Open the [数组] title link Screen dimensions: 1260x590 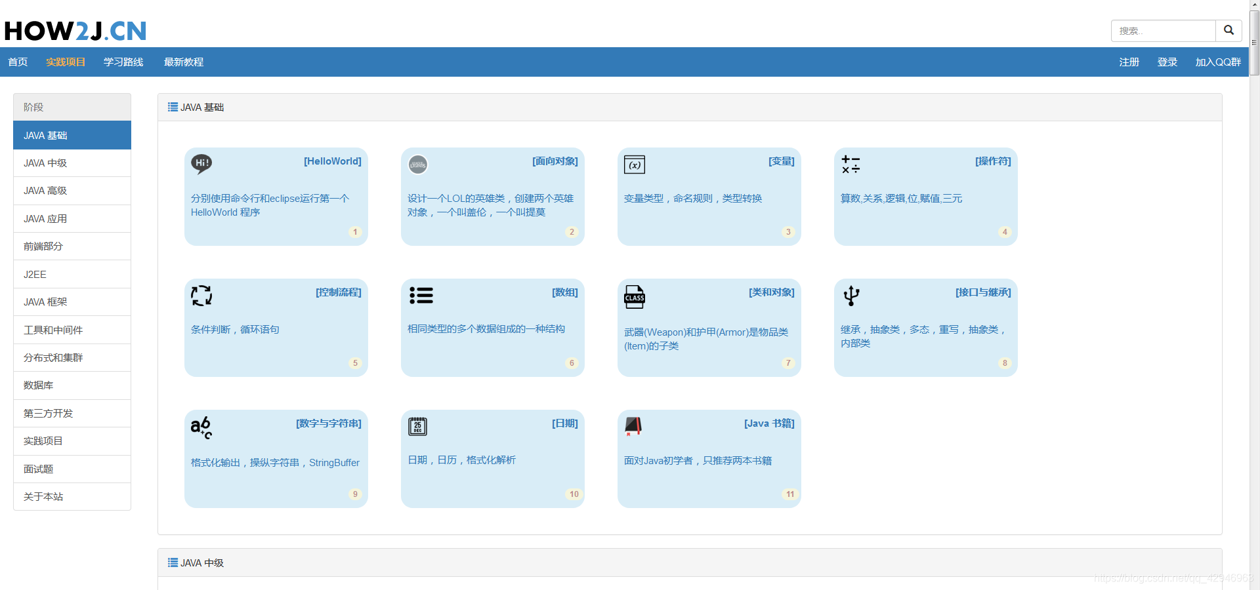[564, 292]
